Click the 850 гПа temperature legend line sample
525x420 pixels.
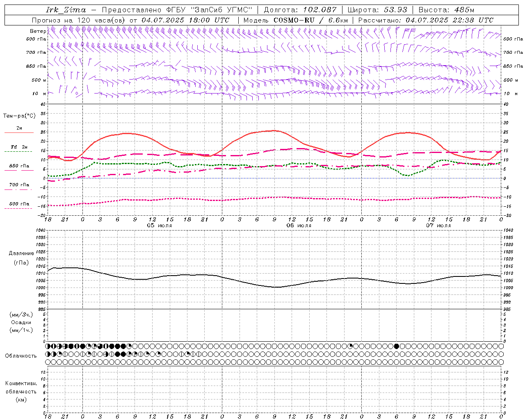pos(18,171)
